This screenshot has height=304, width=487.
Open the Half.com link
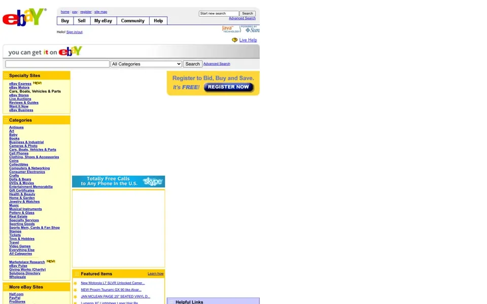[x=16, y=294]
